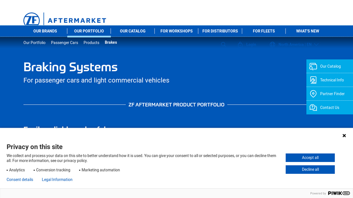Open the OUR CATALOG menu
353x198 pixels.
coord(133,31)
